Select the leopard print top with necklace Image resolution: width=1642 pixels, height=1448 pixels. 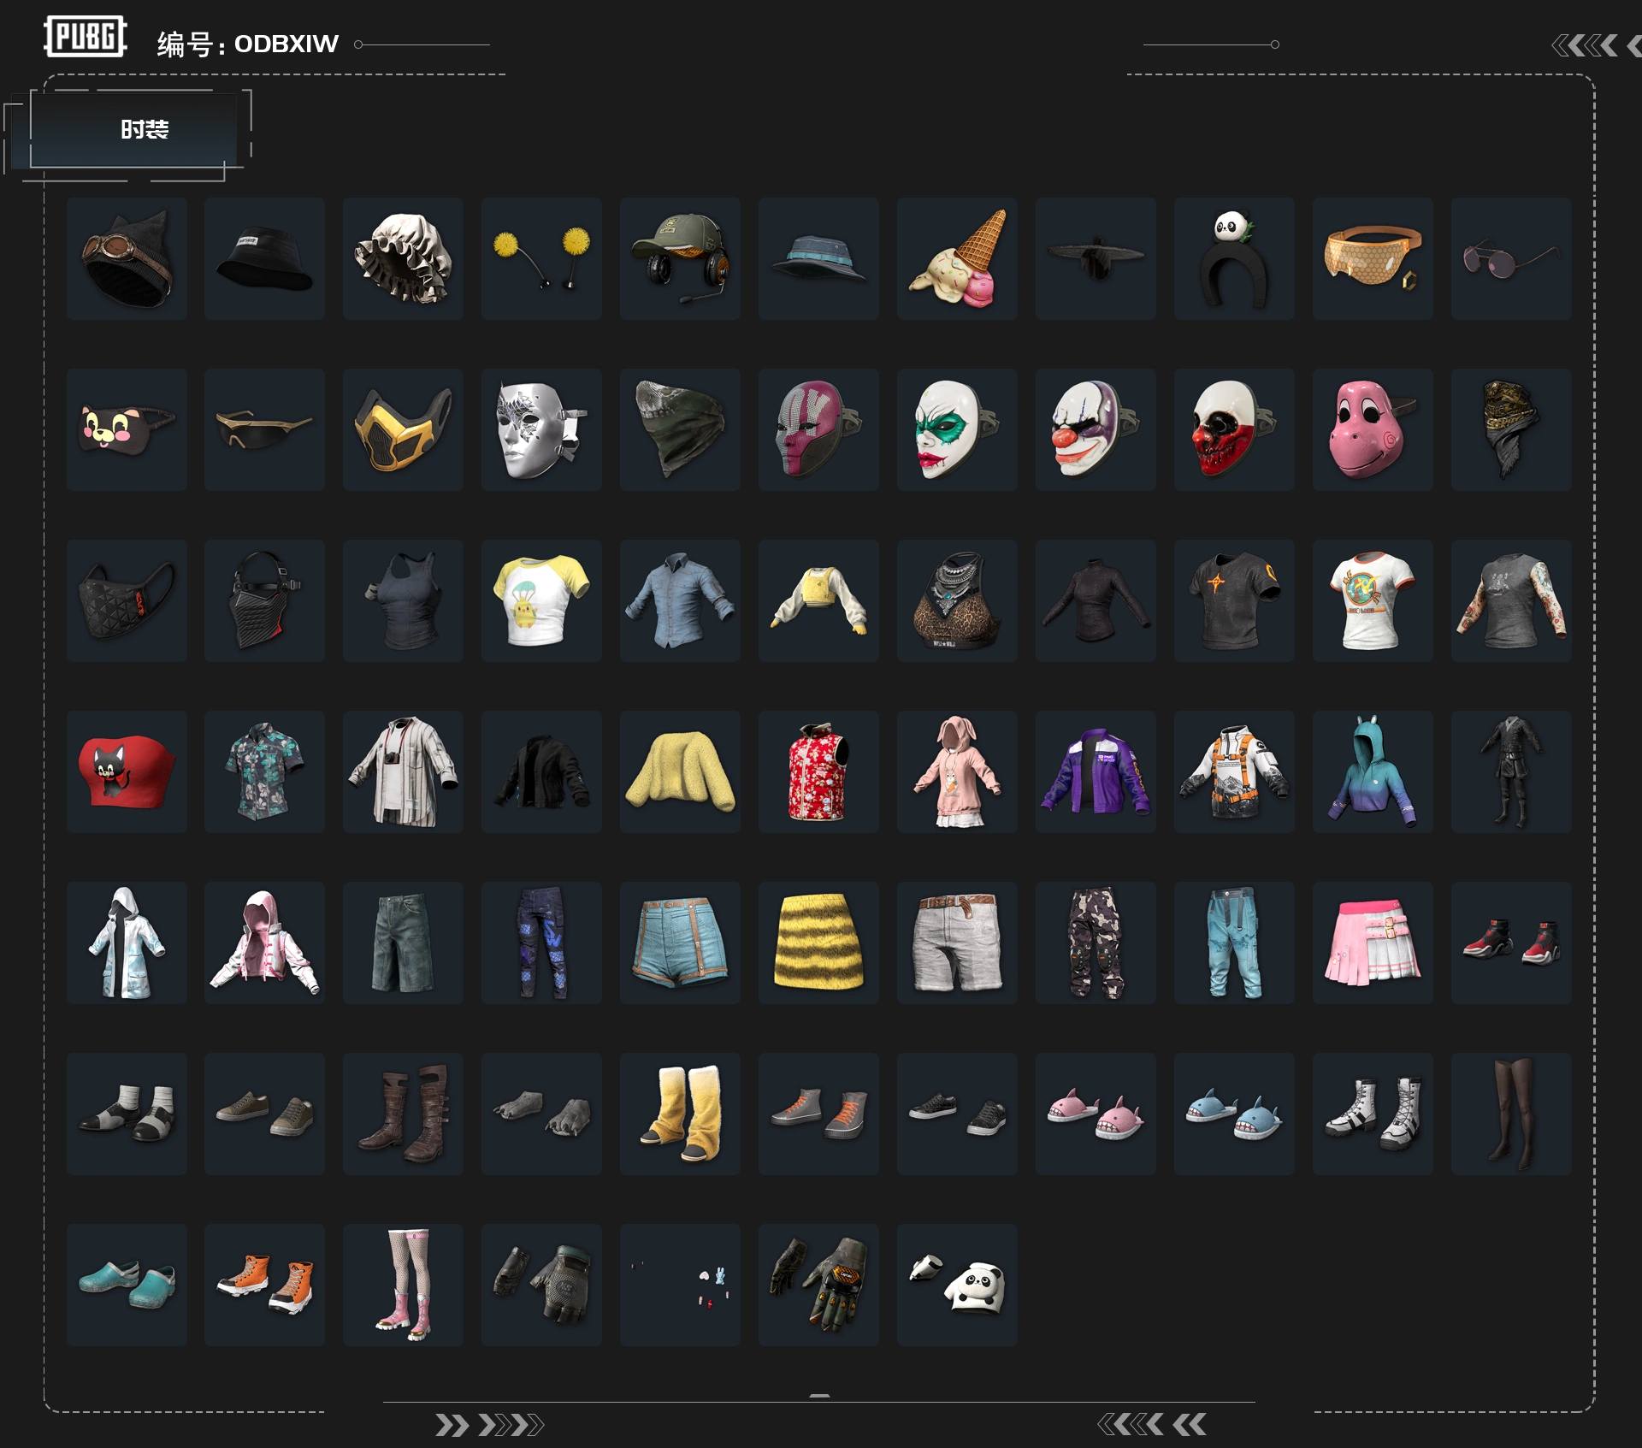point(957,600)
